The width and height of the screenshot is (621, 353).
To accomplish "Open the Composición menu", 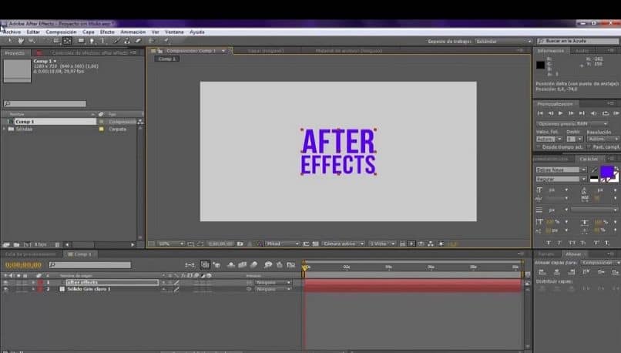I will click(61, 32).
